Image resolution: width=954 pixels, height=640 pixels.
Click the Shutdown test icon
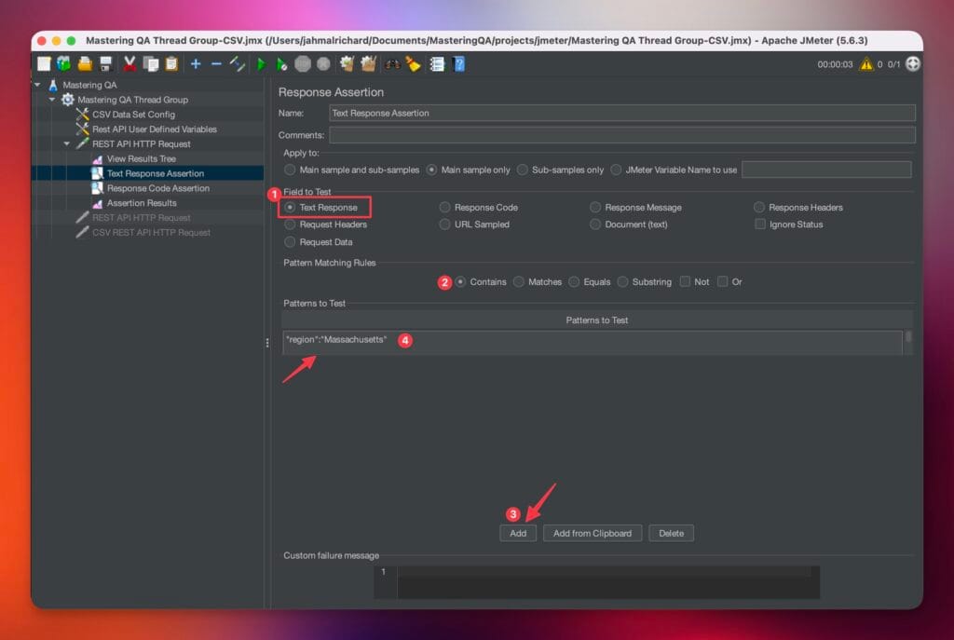point(323,64)
